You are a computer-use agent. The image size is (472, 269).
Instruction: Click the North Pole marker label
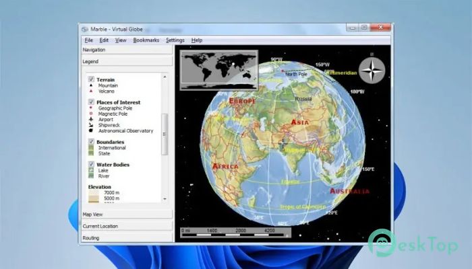click(x=296, y=74)
